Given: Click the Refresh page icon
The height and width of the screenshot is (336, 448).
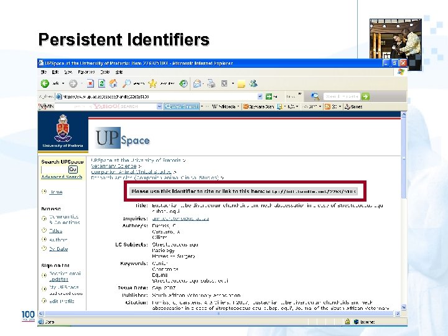Looking at the screenshot, I should 101,83.
